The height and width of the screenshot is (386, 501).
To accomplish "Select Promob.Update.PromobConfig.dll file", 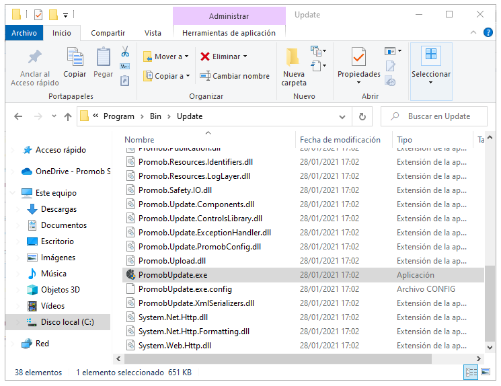I will (x=303, y=247).
